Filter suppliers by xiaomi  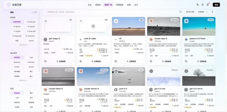click(x=31, y=41)
